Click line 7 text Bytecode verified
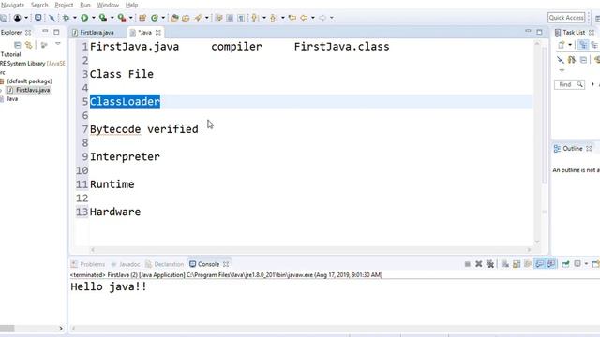 coord(144,129)
